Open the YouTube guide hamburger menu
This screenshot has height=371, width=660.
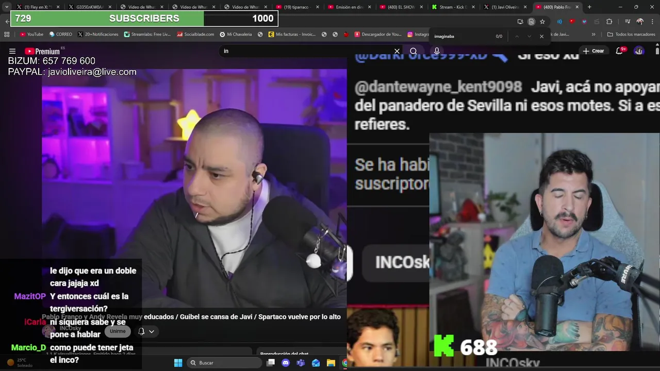pos(12,51)
